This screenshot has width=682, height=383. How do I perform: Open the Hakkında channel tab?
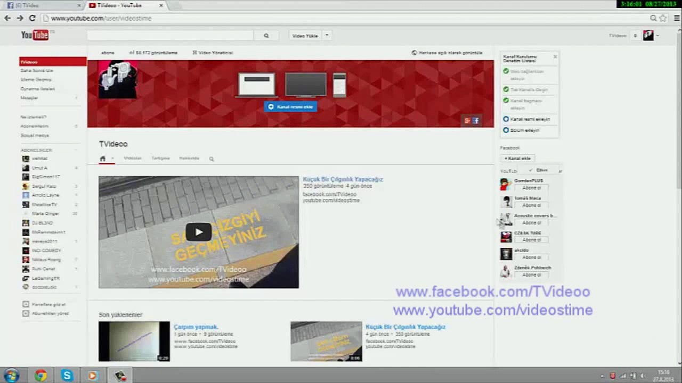coord(189,159)
